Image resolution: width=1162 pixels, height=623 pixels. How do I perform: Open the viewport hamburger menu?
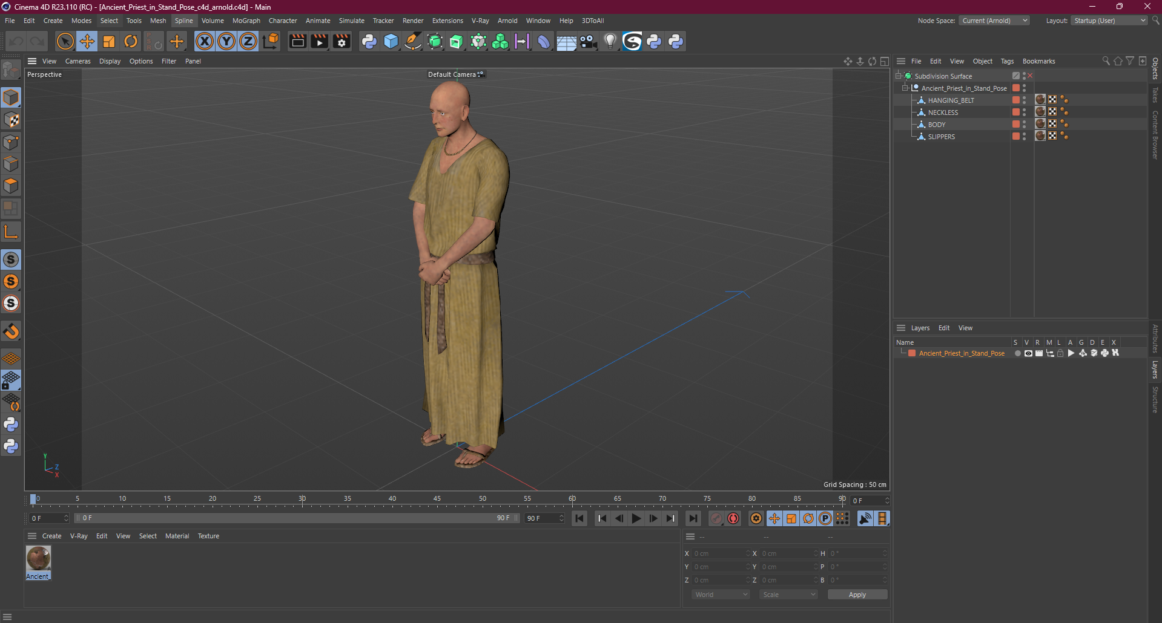32,61
